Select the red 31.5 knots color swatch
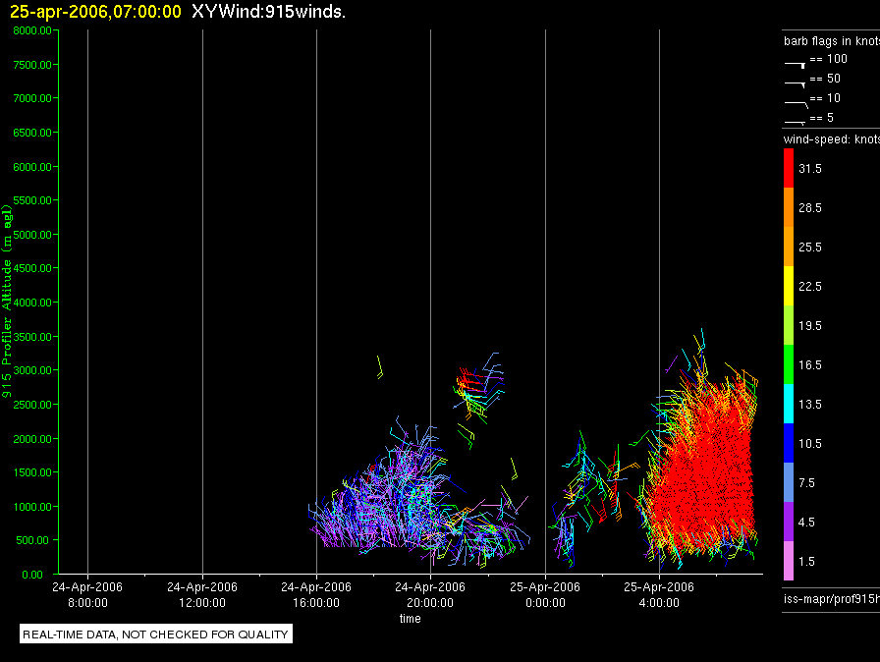The width and height of the screenshot is (880, 662). [x=789, y=168]
